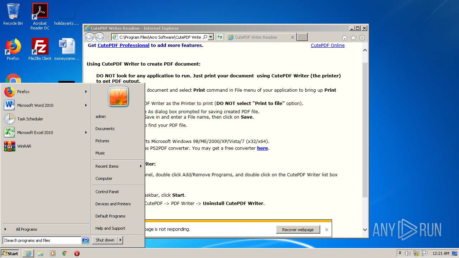Expand the Microsoft Word 2010 jump list arrow
459x258 pixels.
point(86,105)
